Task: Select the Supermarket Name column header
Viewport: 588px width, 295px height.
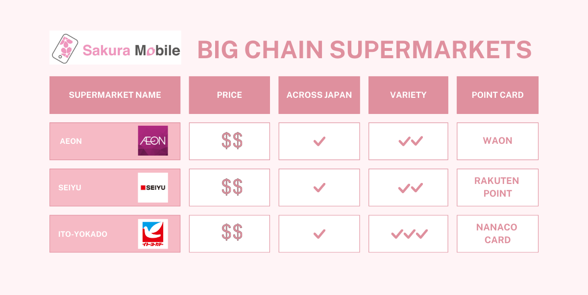Action: pyautogui.click(x=115, y=95)
